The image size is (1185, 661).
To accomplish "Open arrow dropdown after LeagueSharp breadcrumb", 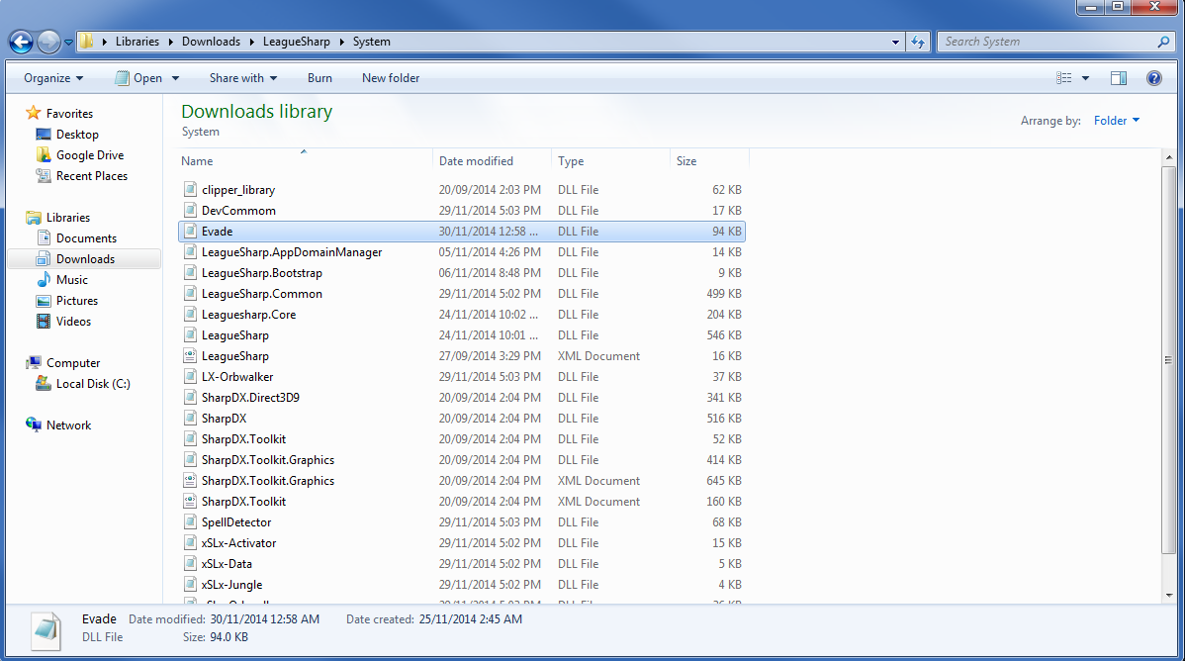I will [x=341, y=43].
